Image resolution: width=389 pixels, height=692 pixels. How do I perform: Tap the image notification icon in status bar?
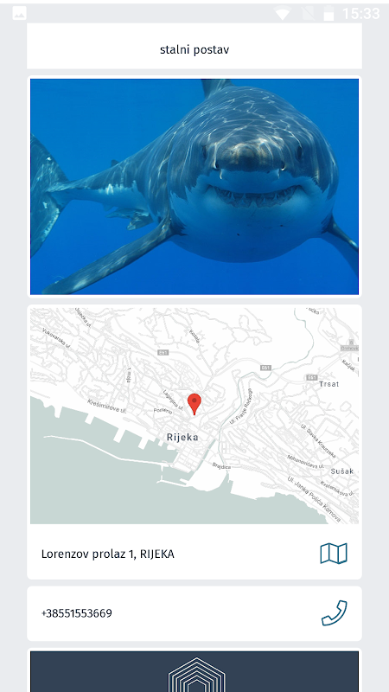[x=19, y=13]
